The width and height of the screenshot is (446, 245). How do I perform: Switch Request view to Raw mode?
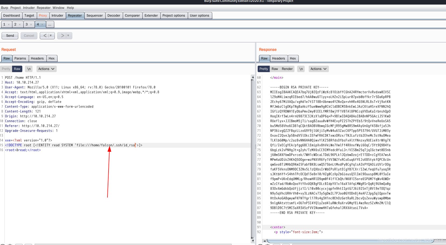pos(17,69)
